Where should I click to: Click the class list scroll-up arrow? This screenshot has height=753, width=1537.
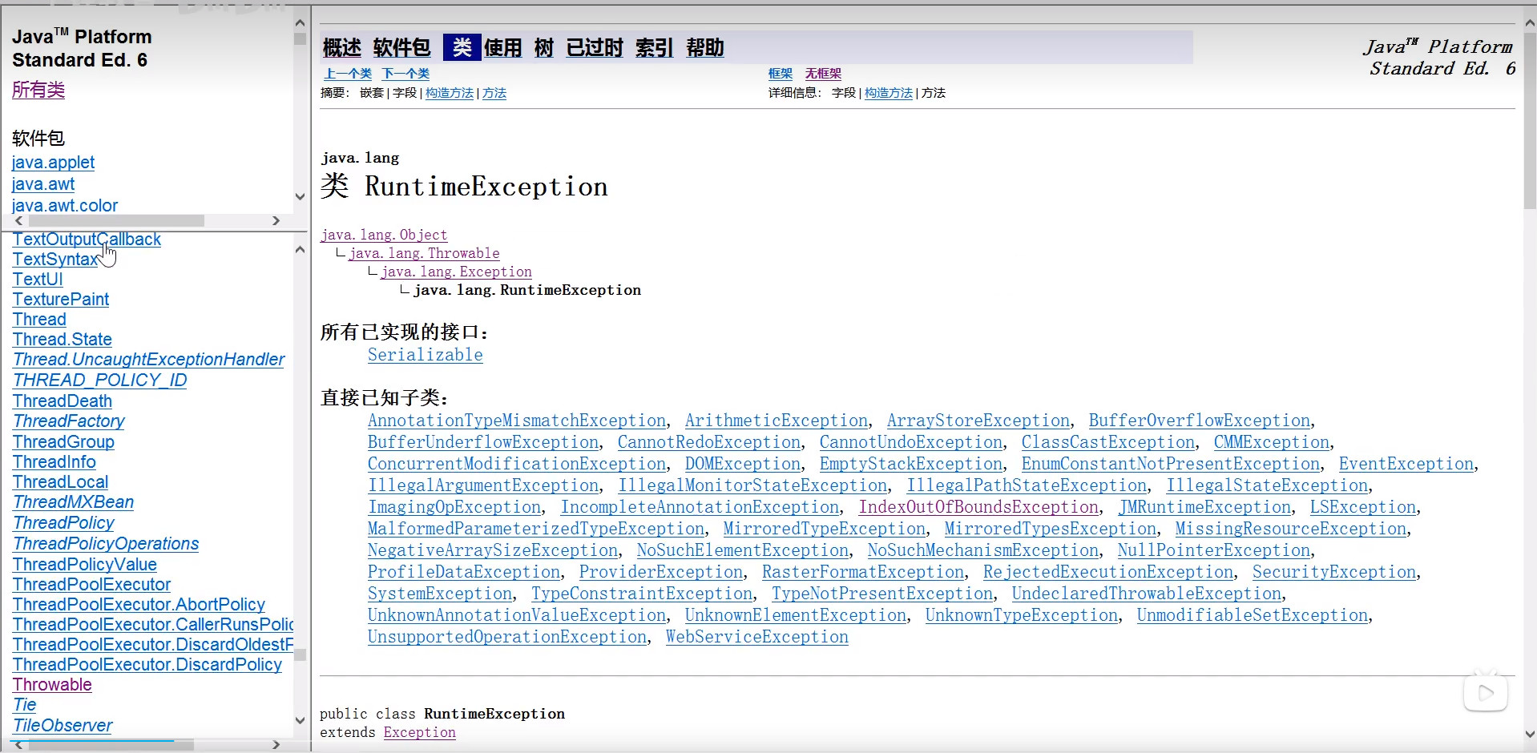300,250
